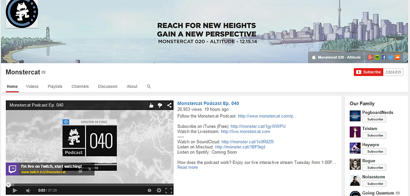Click the Noisestorm channel name

[374, 177]
